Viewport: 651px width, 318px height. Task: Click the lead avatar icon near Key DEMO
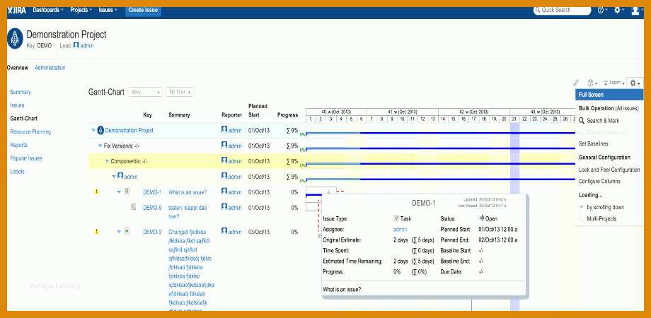[x=76, y=45]
